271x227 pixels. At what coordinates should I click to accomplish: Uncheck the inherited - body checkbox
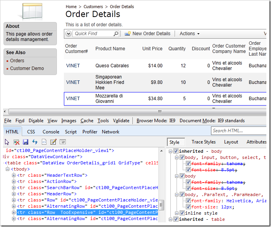coord(176,151)
